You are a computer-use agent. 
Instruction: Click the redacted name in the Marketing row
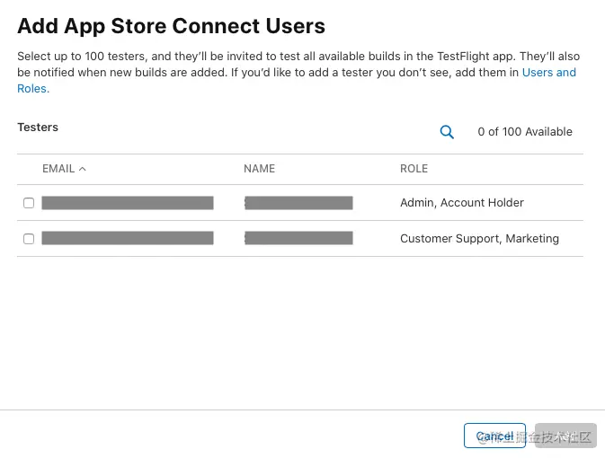[x=298, y=238]
